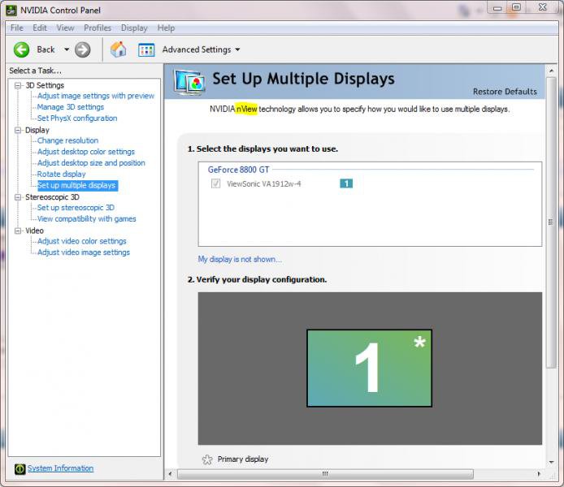
Task: Open Adjust video image settings
Action: pyautogui.click(x=84, y=252)
